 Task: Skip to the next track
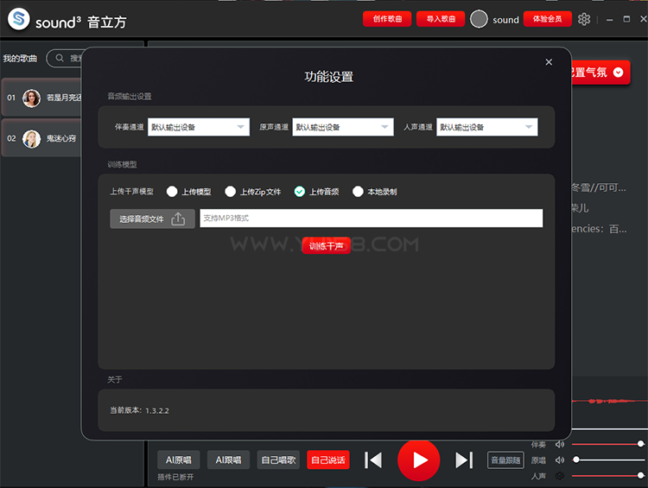(x=464, y=460)
